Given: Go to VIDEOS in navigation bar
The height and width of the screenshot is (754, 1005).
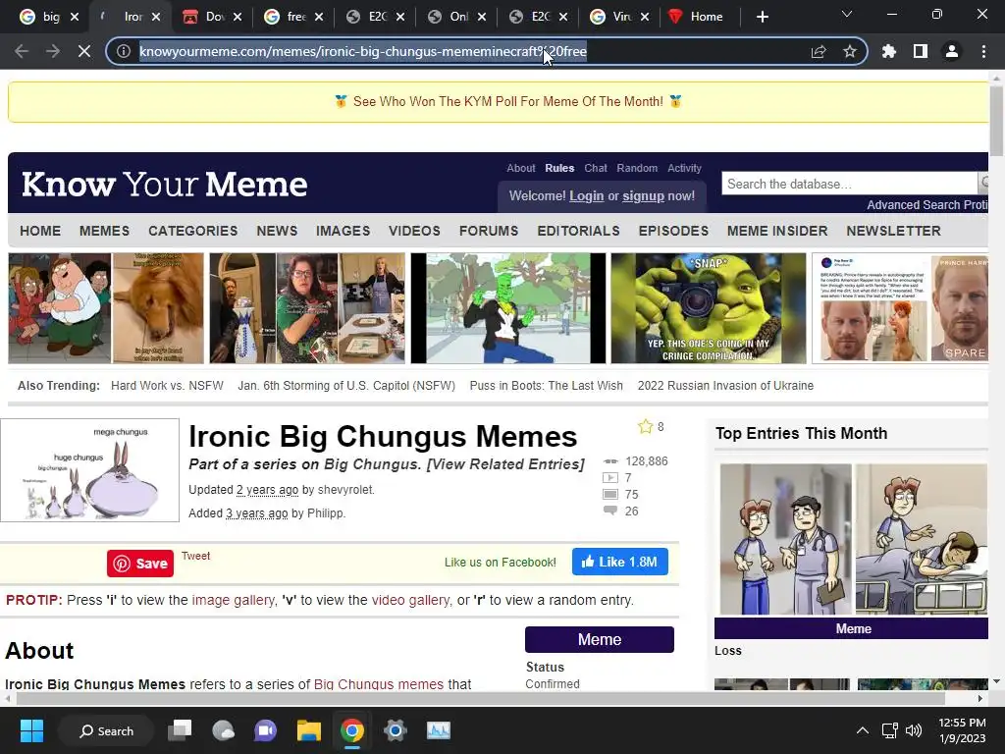Looking at the screenshot, I should pyautogui.click(x=414, y=231).
